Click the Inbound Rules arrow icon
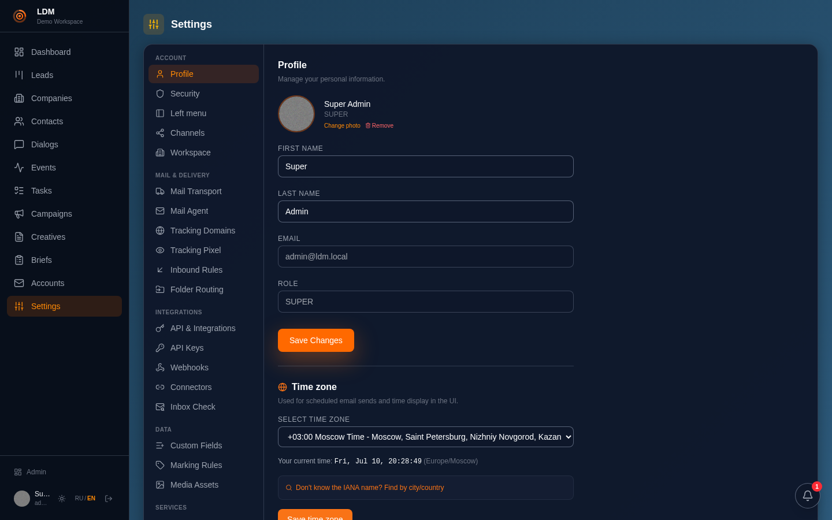The width and height of the screenshot is (832, 520). click(x=160, y=270)
